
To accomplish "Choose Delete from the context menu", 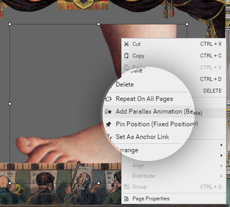I will click(125, 85).
